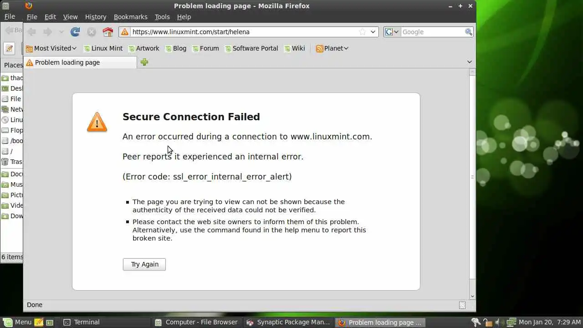This screenshot has width=583, height=328.
Task: Switch to the Terminal taskbar item
Action: point(106,322)
